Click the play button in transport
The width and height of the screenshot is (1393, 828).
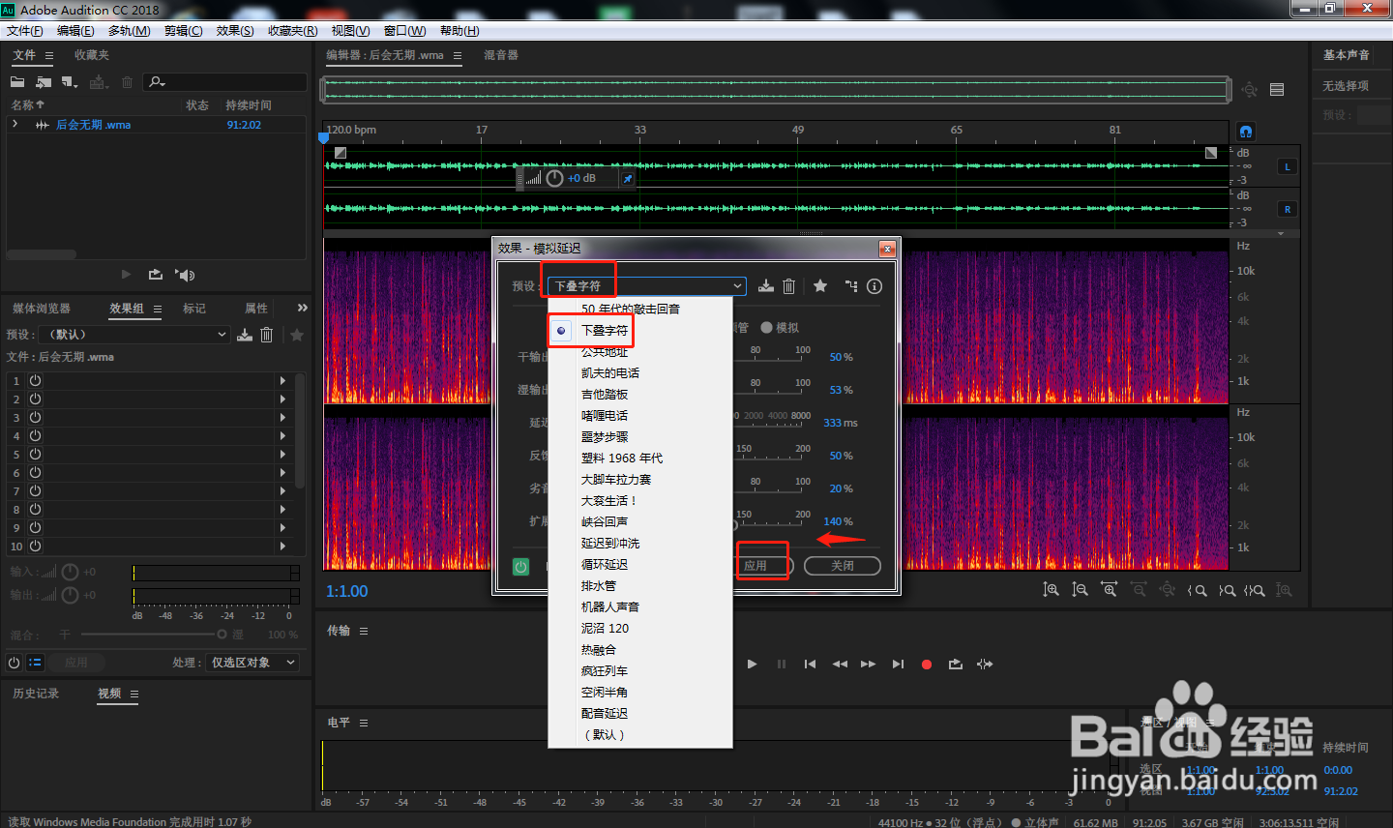(752, 665)
